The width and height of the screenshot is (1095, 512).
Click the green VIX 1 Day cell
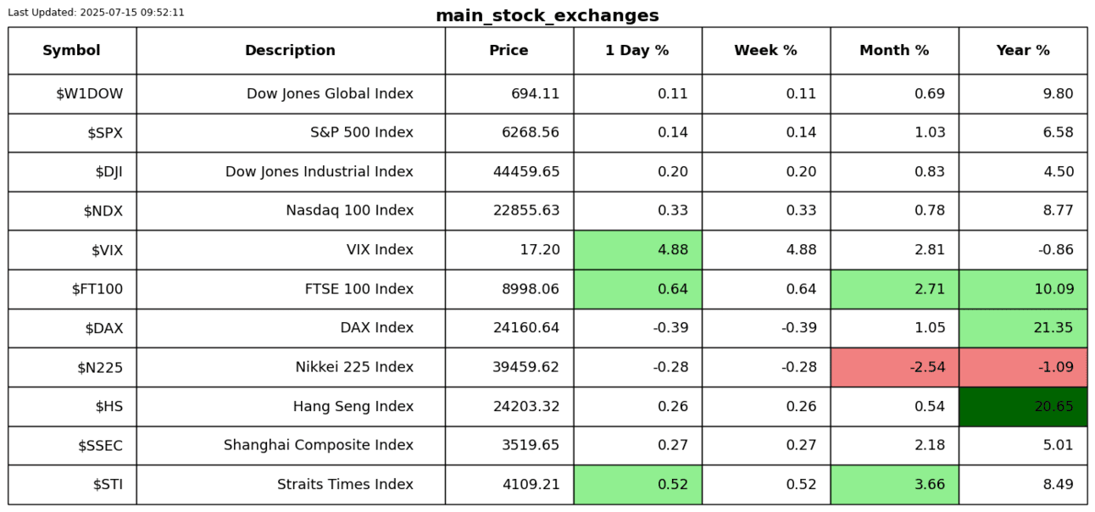pyautogui.click(x=637, y=250)
